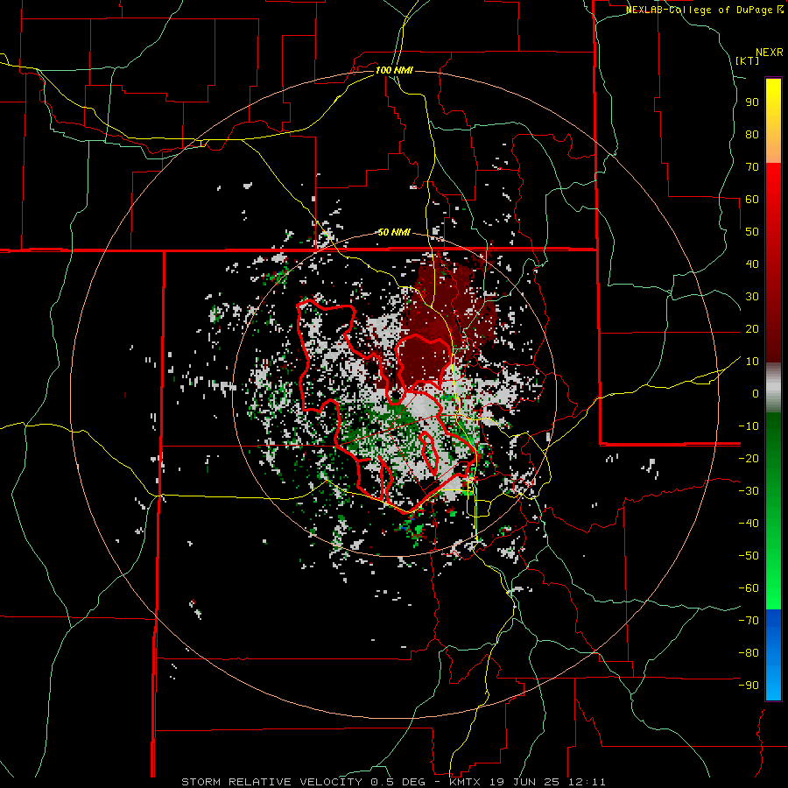Click the NEXLAB-College of DuPage credit text
The image size is (788, 788).
[705, 10]
